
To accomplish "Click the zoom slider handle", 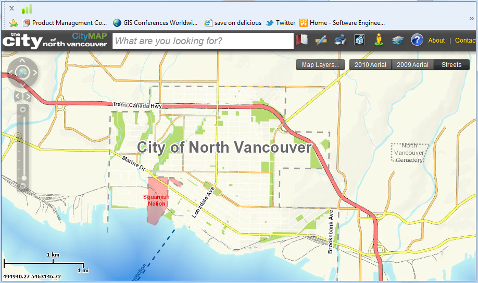I will coord(24,178).
